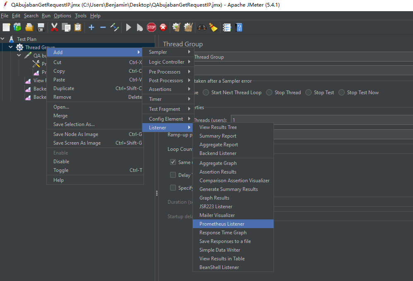Screen dimensions: 413x281
Task: Open the search binoculars icon
Action: tap(202, 27)
